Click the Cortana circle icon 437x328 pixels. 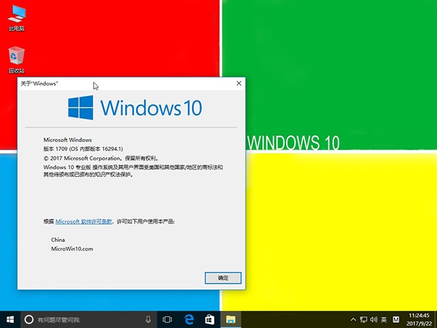point(29,319)
